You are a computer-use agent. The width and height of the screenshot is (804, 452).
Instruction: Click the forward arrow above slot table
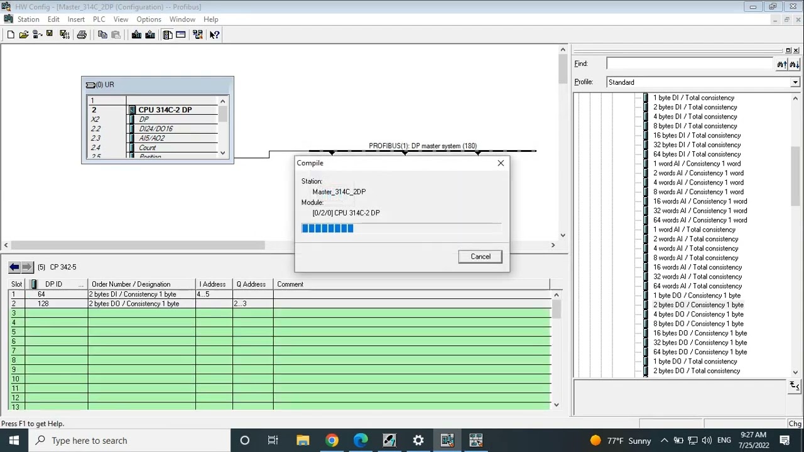click(26, 267)
